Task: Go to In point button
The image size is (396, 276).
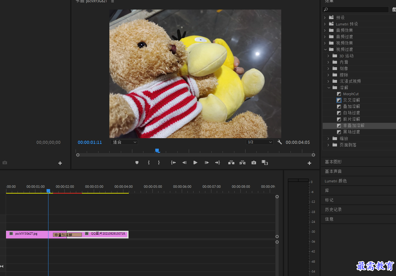Action: [173, 163]
